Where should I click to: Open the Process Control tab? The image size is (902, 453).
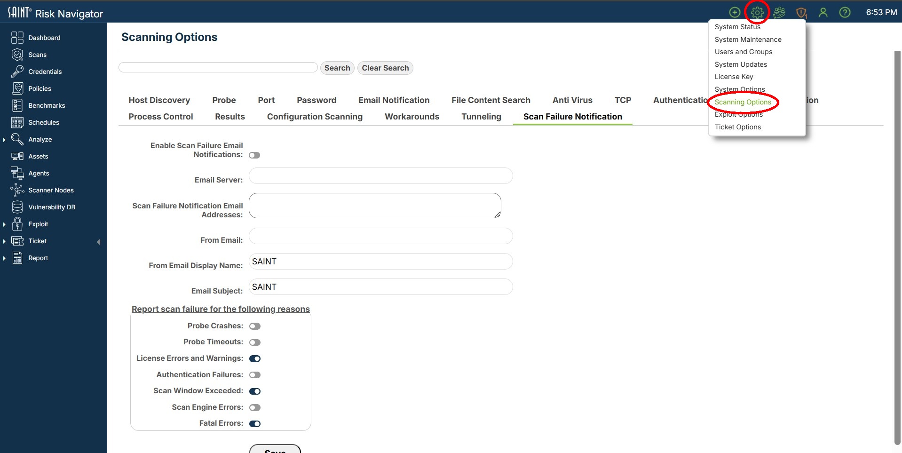click(161, 117)
